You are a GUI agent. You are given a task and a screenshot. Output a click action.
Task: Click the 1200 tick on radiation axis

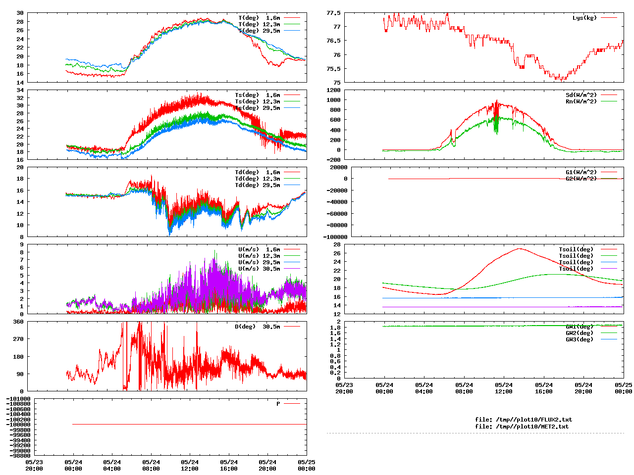click(x=333, y=90)
